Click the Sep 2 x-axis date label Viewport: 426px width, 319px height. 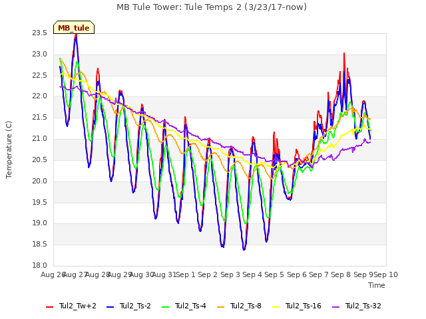[x=208, y=274]
